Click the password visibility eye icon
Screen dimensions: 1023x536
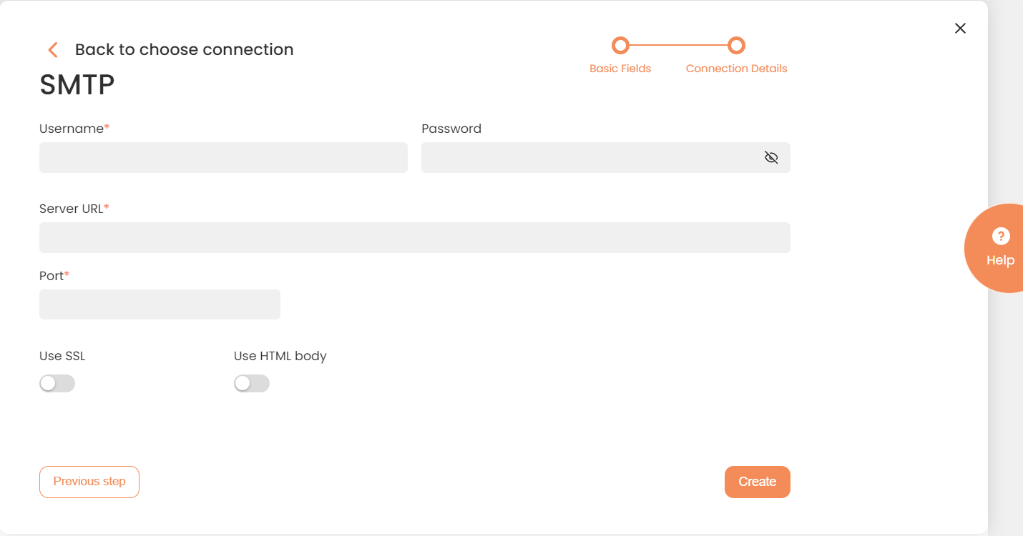coord(771,157)
